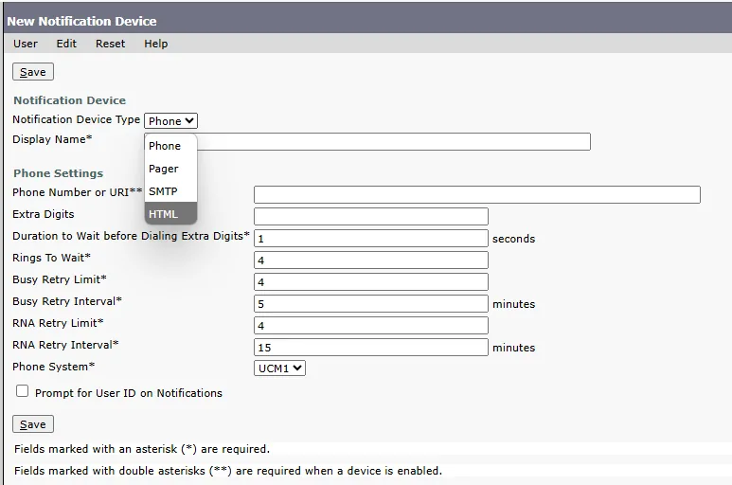
Task: Open Notification Device Type dropdown
Action: pos(170,121)
